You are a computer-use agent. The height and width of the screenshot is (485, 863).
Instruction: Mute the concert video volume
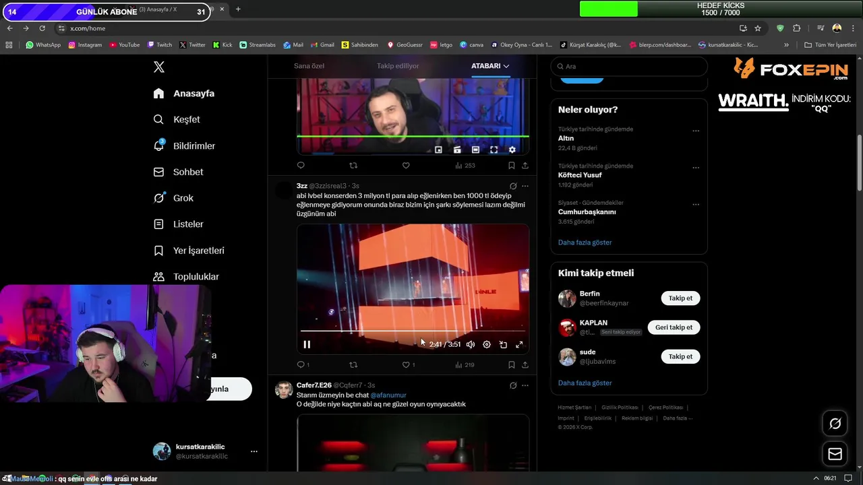pos(471,344)
